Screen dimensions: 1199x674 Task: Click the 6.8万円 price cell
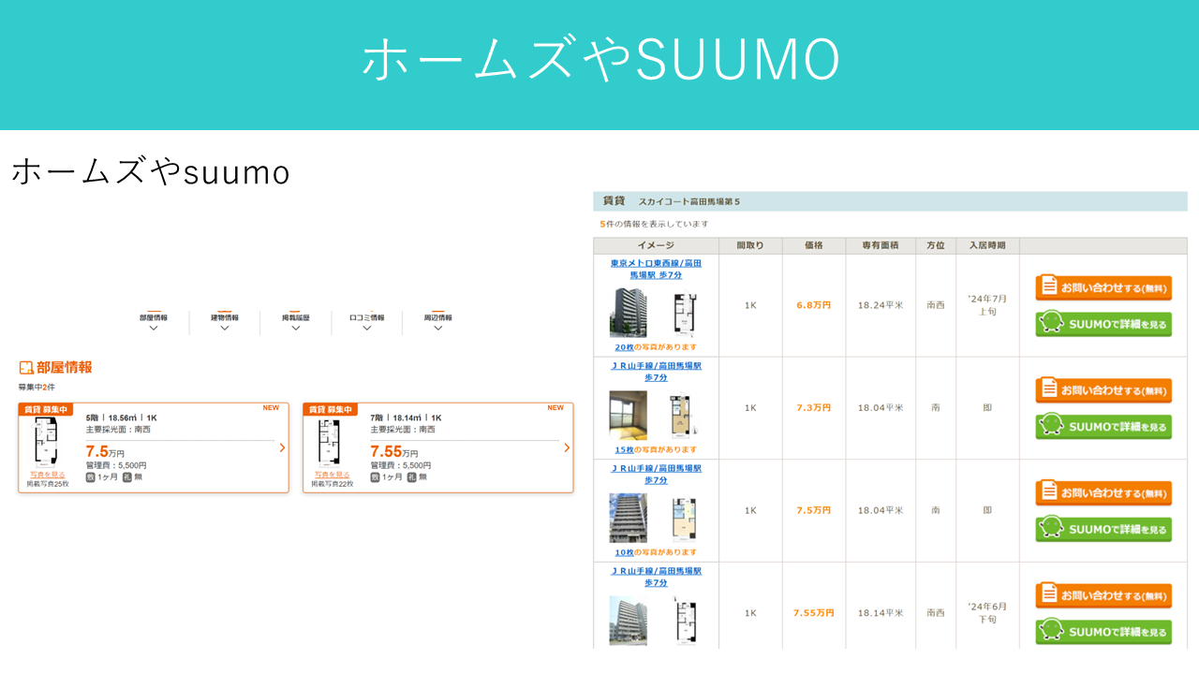pyautogui.click(x=814, y=305)
